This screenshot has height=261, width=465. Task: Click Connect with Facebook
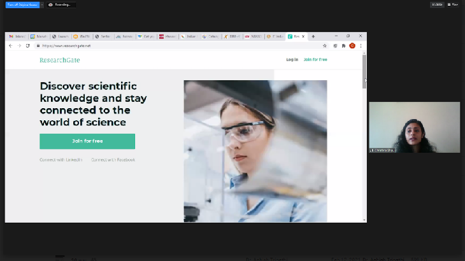tap(113, 160)
